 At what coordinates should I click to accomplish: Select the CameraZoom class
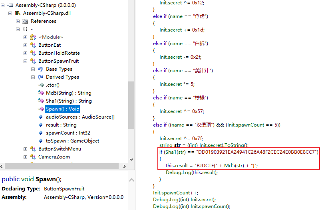click(x=54, y=157)
